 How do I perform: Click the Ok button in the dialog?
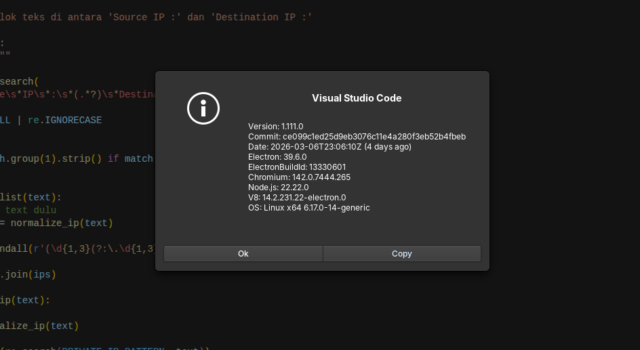(x=243, y=254)
